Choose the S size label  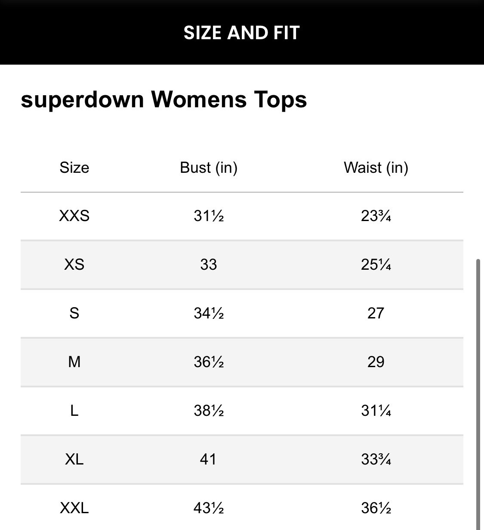point(74,313)
